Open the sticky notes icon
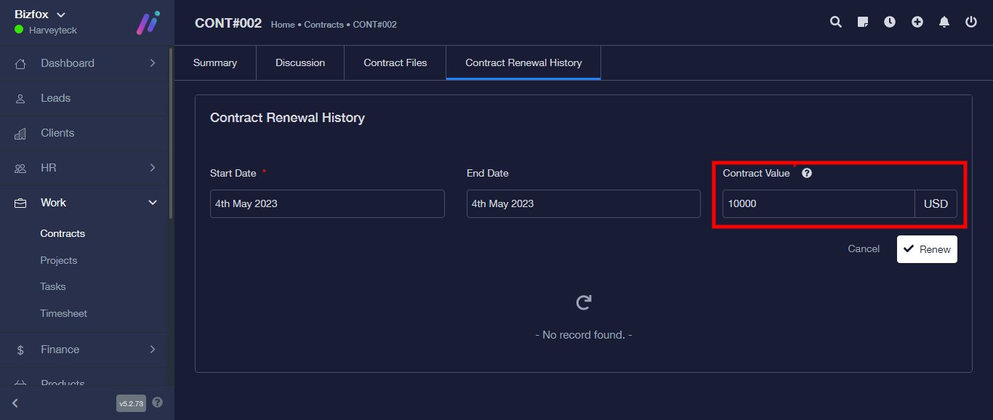 click(863, 22)
